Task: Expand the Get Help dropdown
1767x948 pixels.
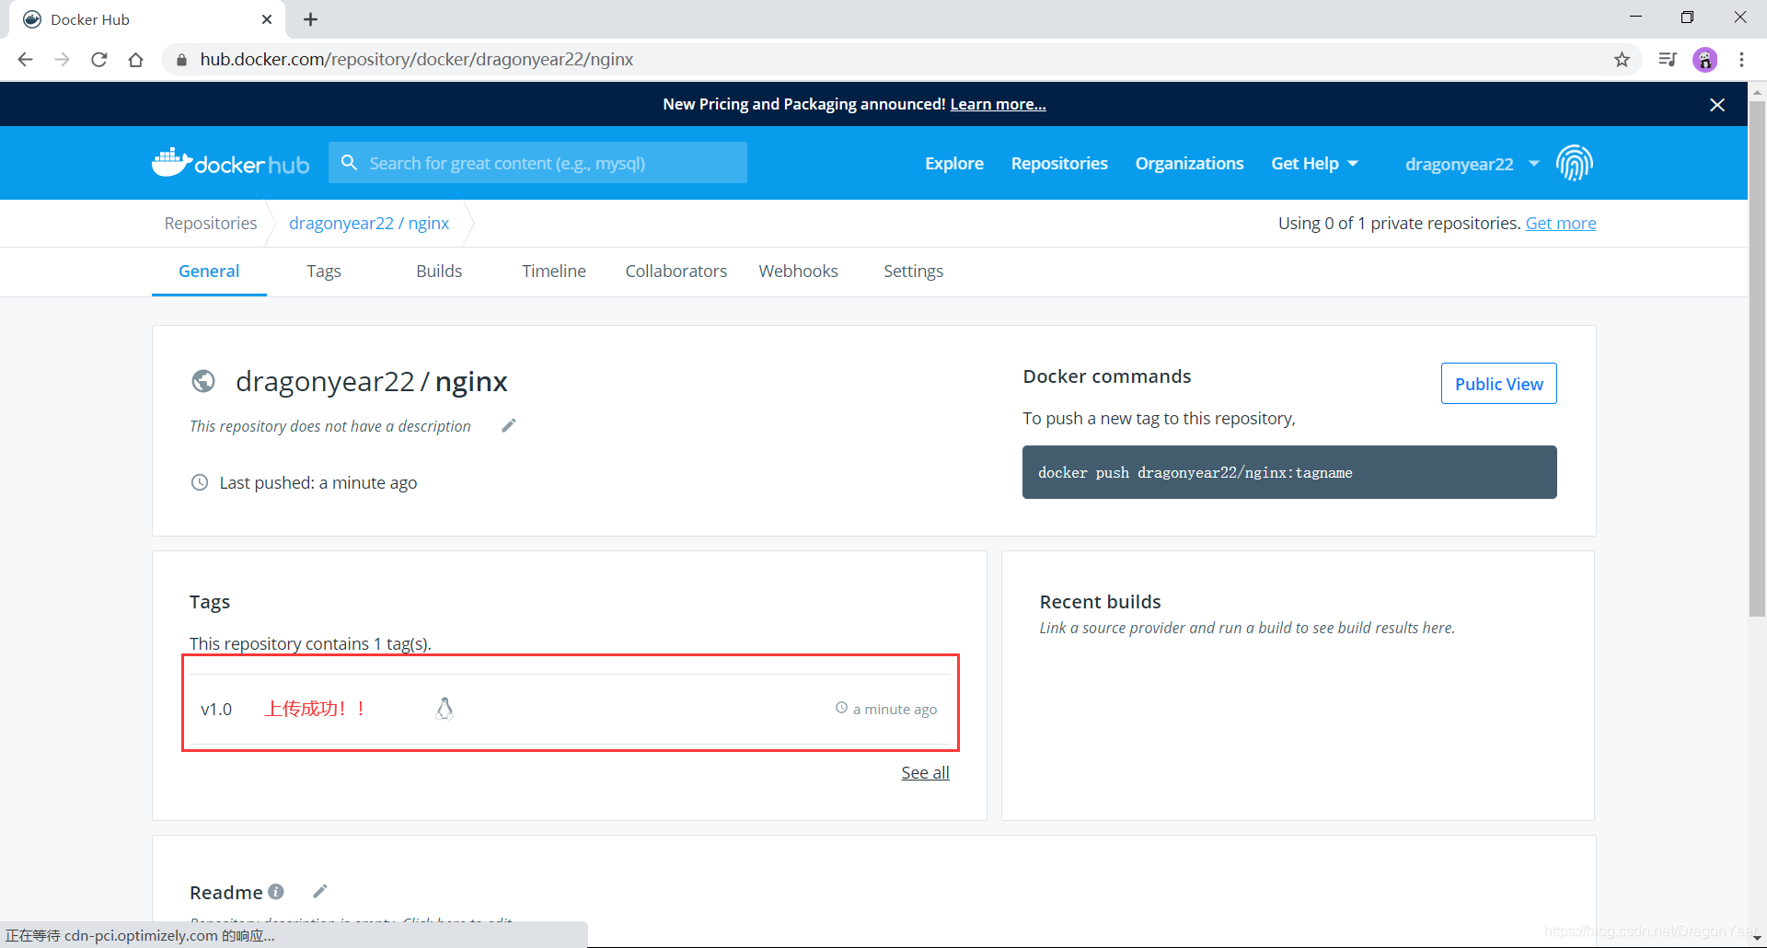Action: pos(1314,163)
